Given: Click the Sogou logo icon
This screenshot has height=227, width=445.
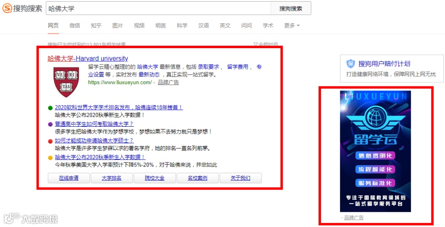Looking at the screenshot, I should [x=7, y=8].
